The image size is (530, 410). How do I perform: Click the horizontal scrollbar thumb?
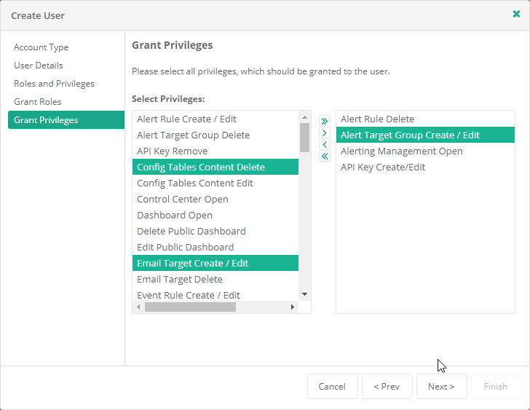click(190, 307)
